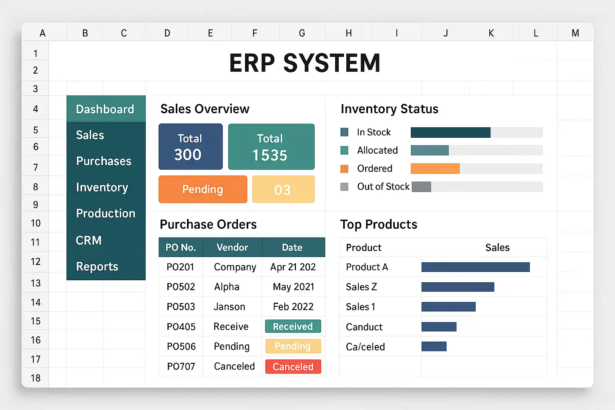615x410 pixels.
Task: Open the CRM sidebar entry
Action: coord(89,240)
